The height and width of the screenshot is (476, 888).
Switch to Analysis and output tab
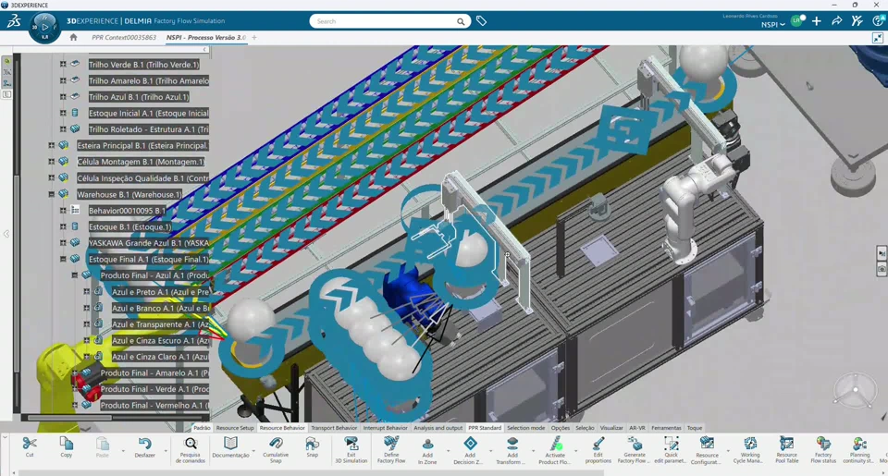(x=438, y=428)
